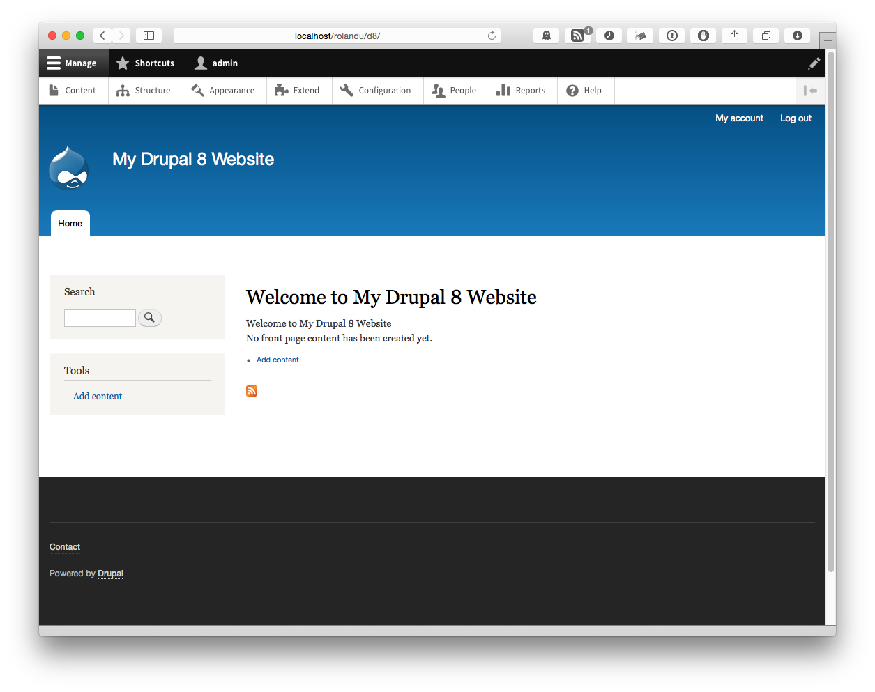The width and height of the screenshot is (875, 692).
Task: Open the Reports menu item
Action: (523, 91)
